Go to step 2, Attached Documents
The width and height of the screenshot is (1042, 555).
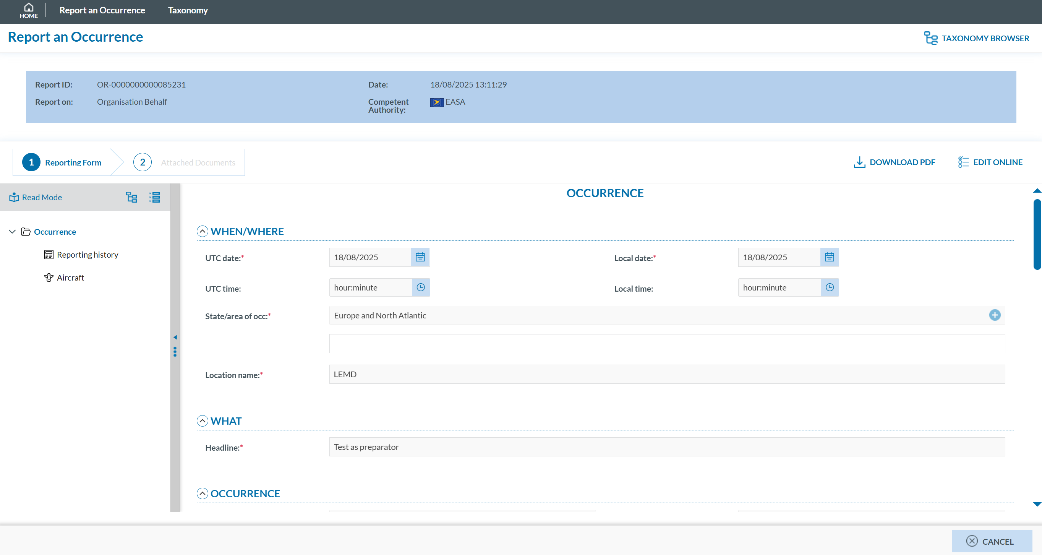(x=185, y=162)
